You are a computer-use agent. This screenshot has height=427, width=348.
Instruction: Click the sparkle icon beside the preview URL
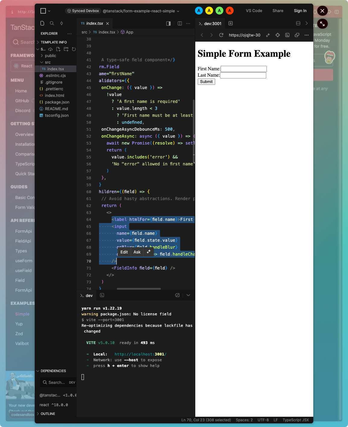click(268, 35)
